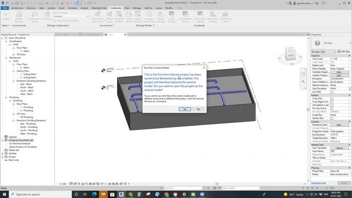This screenshot has width=352, height=198.
Task: Toggle the Crop View checkbox
Action: pyautogui.click(x=332, y=98)
